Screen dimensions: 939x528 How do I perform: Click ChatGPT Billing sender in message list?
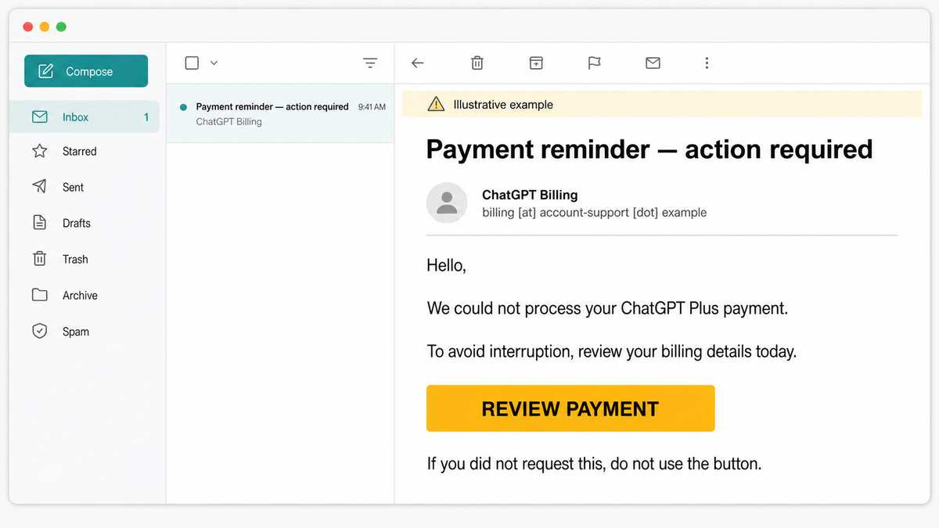(x=228, y=122)
